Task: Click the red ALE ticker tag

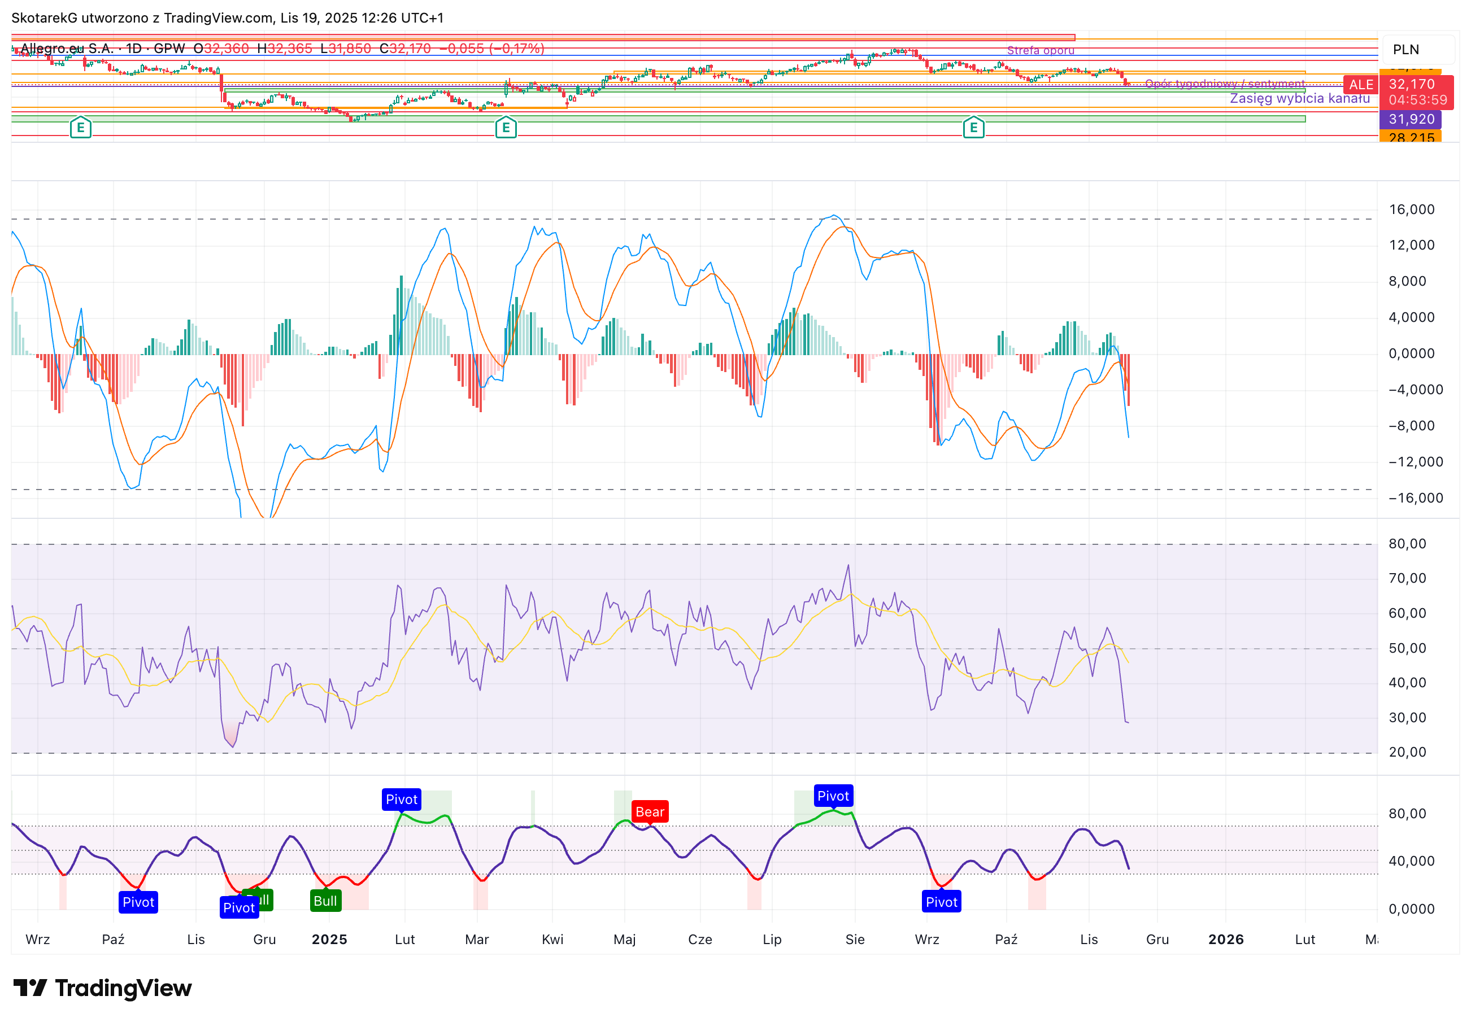Action: click(1361, 85)
